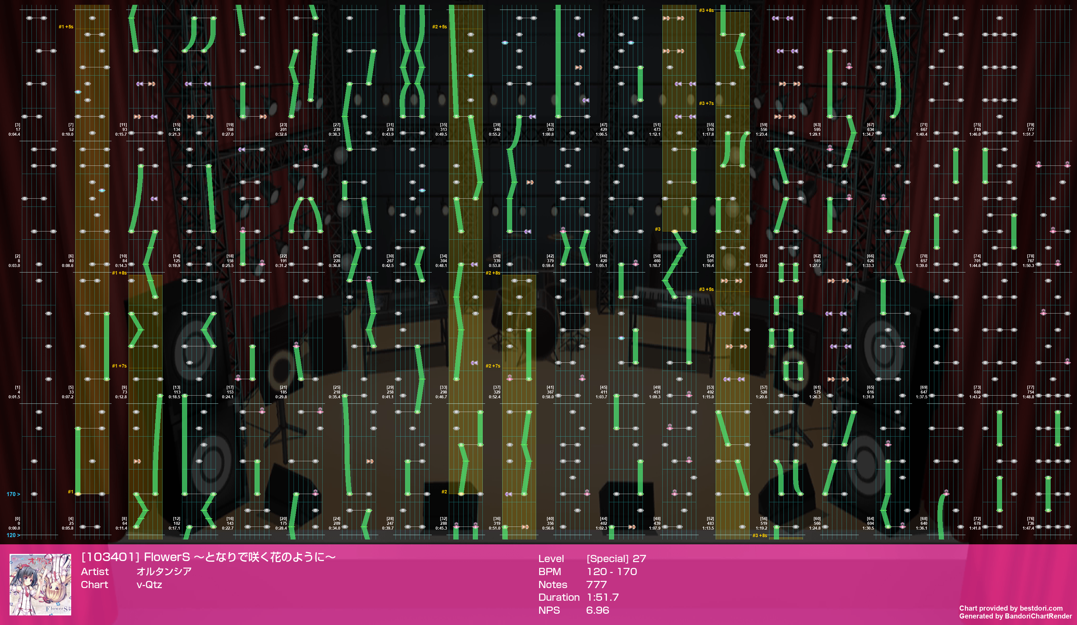This screenshot has width=1077, height=625.
Task: Click the measure [79] label at 1:51.7
Action: [1029, 130]
